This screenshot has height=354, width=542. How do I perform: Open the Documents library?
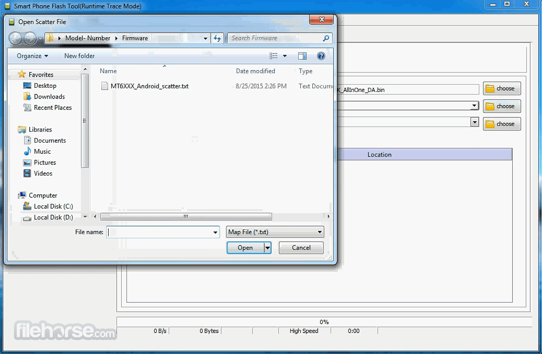click(50, 140)
